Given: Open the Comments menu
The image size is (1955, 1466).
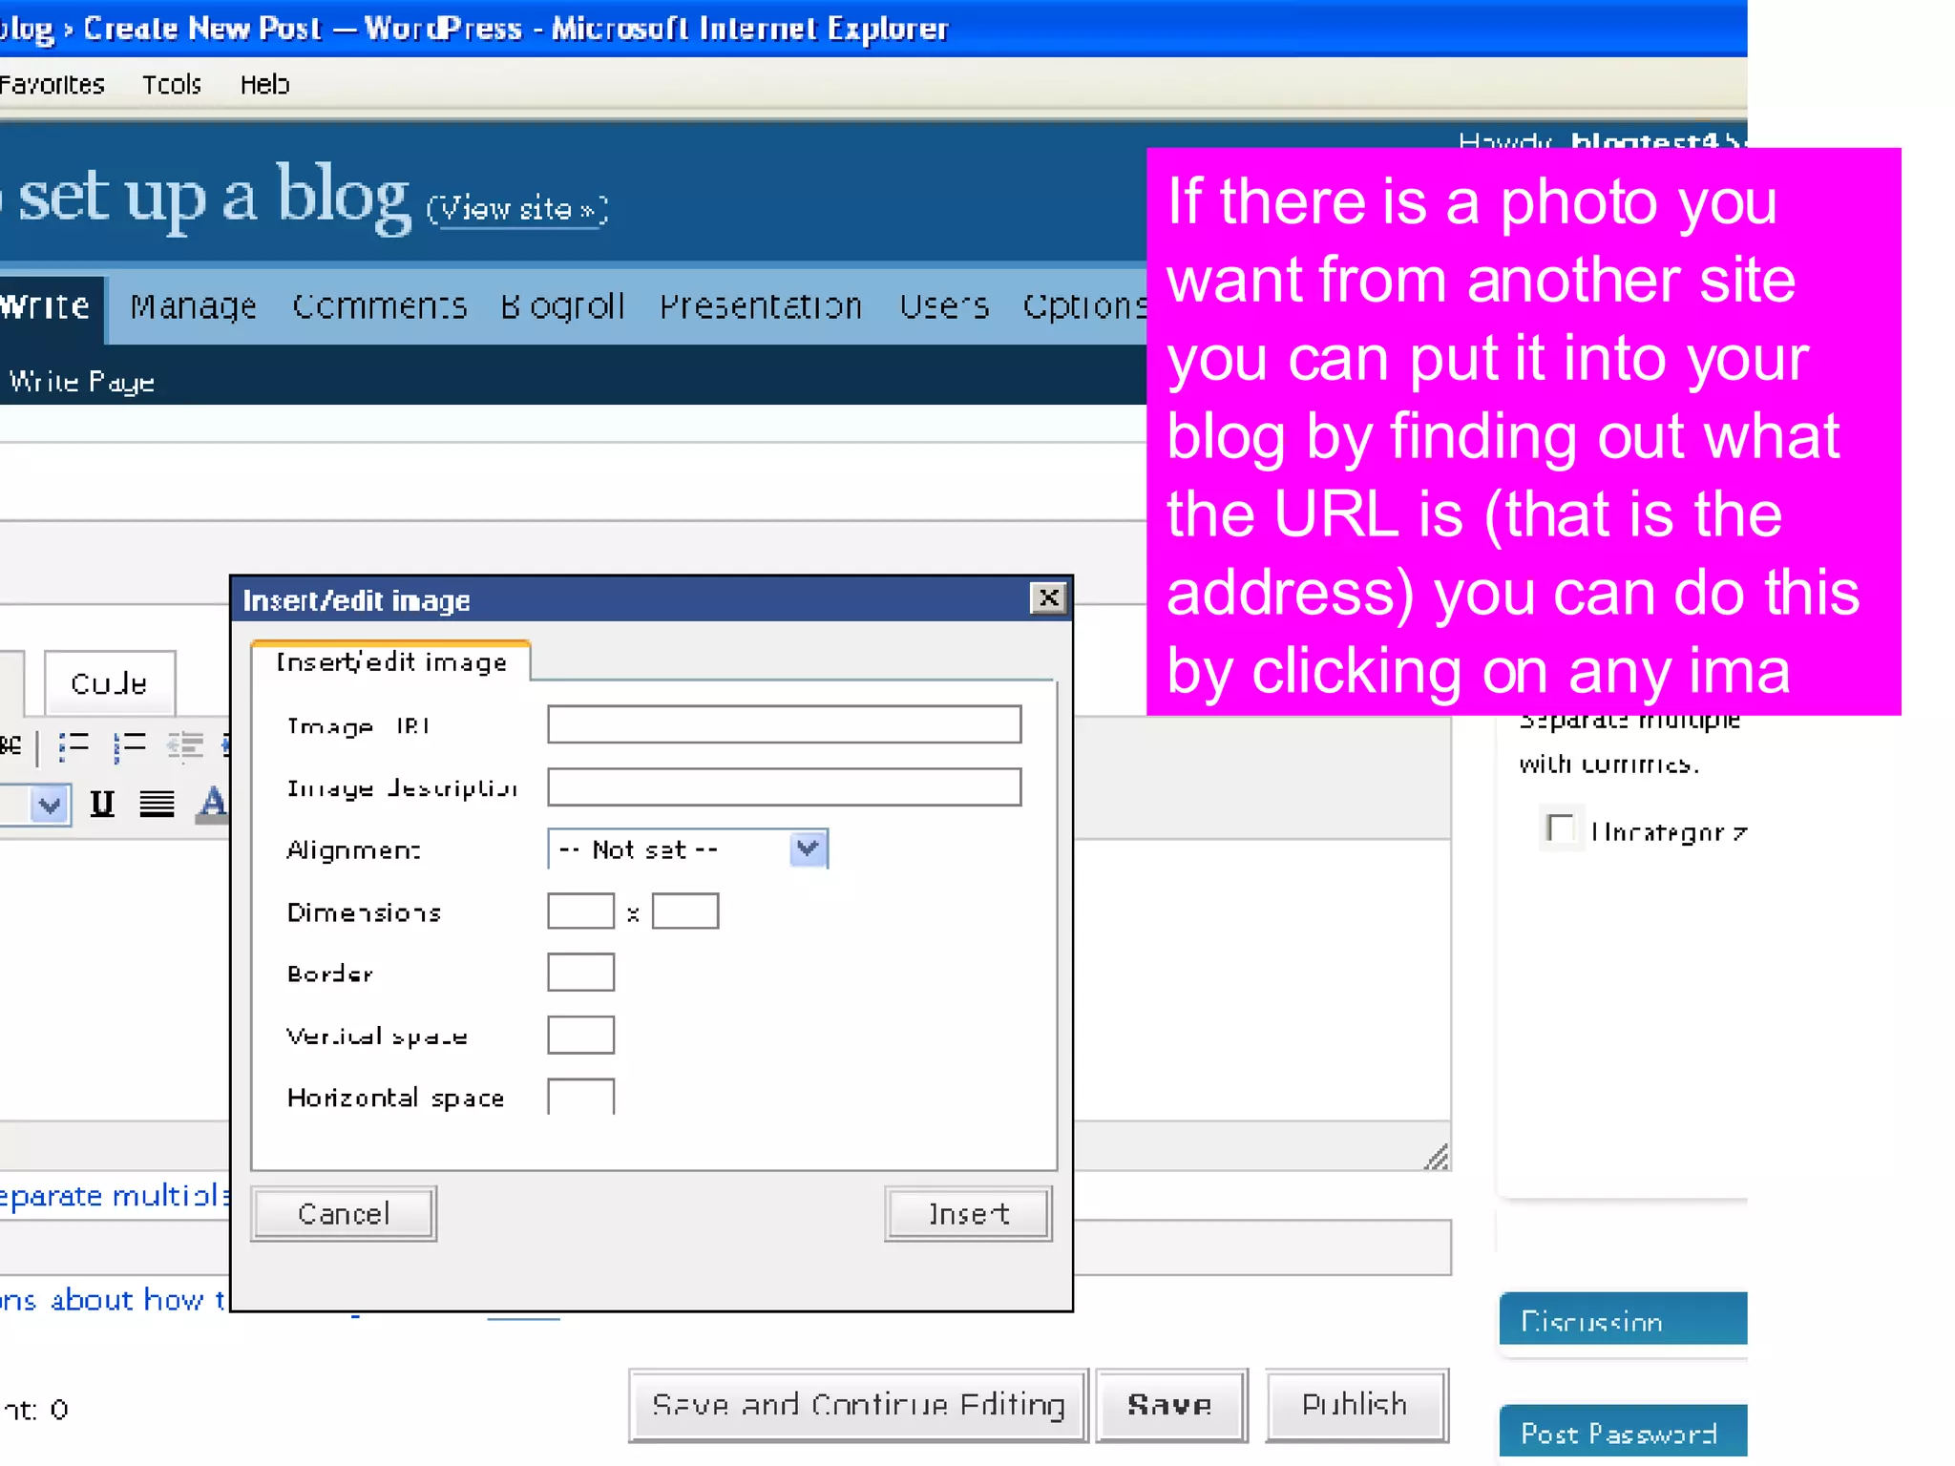Looking at the screenshot, I should (379, 306).
